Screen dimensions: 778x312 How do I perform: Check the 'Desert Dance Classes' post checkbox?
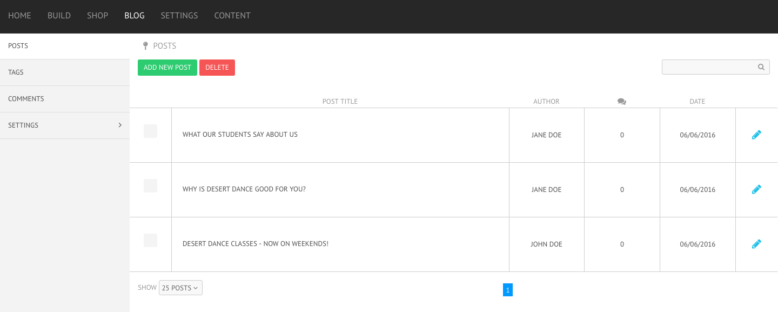point(150,240)
